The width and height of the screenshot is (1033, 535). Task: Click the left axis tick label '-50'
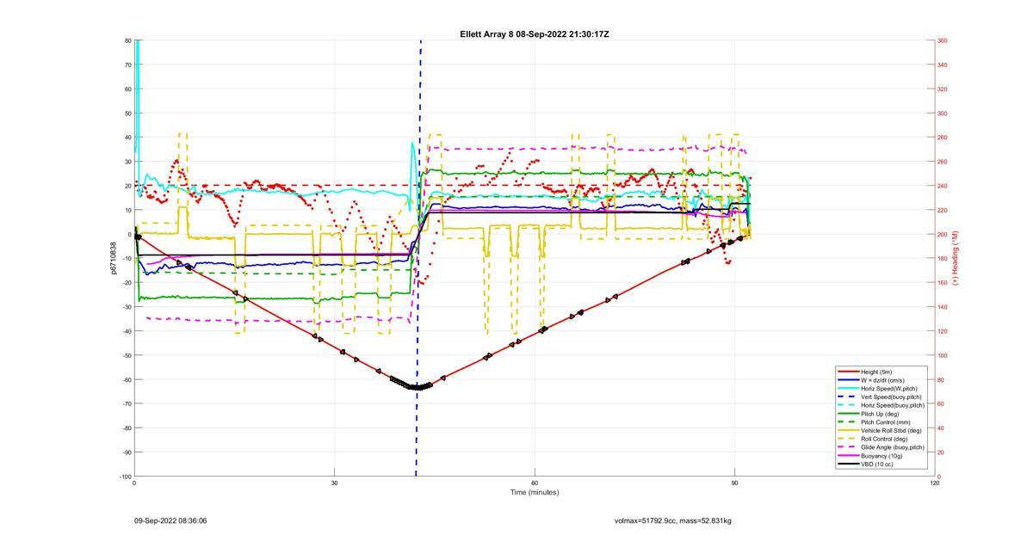coord(126,355)
